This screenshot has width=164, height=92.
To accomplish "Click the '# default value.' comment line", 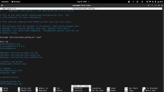I will (9, 33).
